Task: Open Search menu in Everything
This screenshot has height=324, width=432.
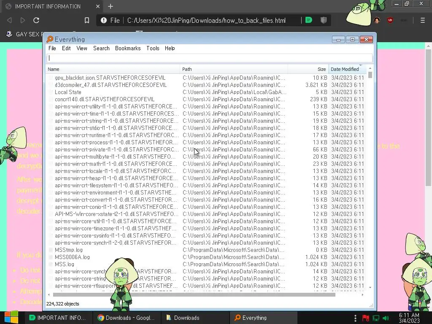Action: coord(101,48)
